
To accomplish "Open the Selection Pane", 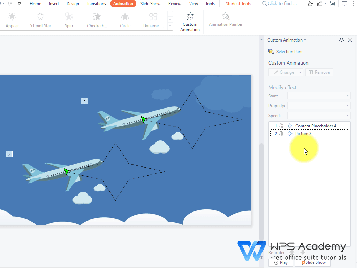I will (286, 51).
